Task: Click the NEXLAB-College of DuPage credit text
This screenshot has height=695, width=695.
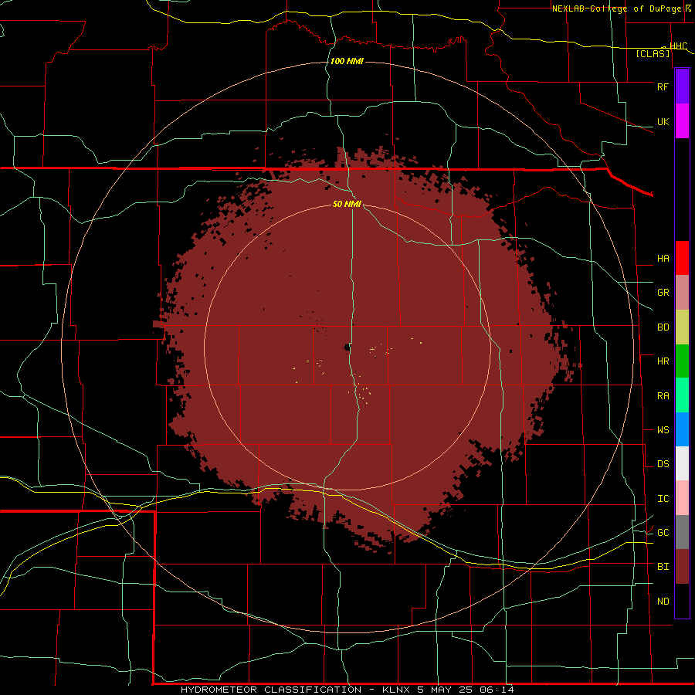Action: click(x=618, y=8)
